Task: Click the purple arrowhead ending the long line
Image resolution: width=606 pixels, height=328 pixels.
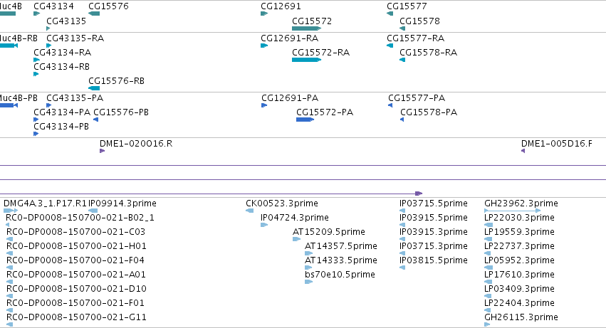Action: tap(419, 193)
